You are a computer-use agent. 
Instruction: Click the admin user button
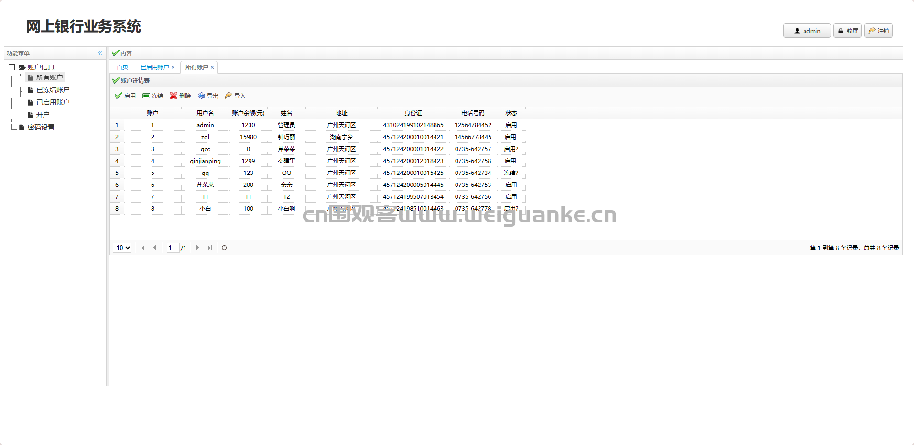[807, 31]
